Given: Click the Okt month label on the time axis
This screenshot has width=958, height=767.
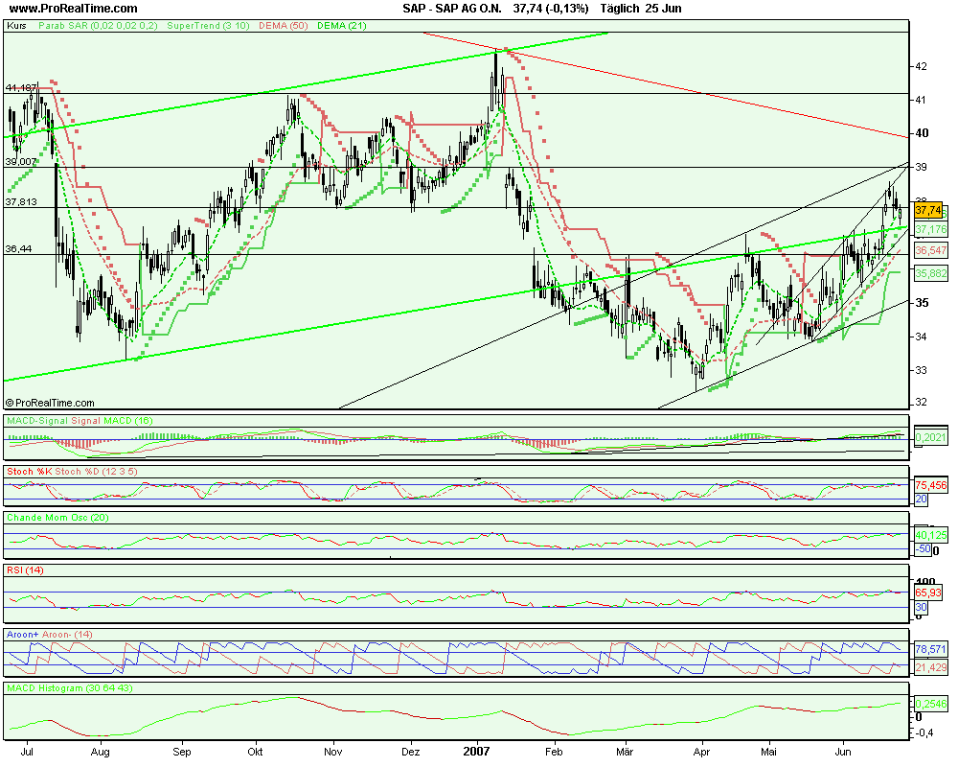Looking at the screenshot, I should [x=255, y=754].
